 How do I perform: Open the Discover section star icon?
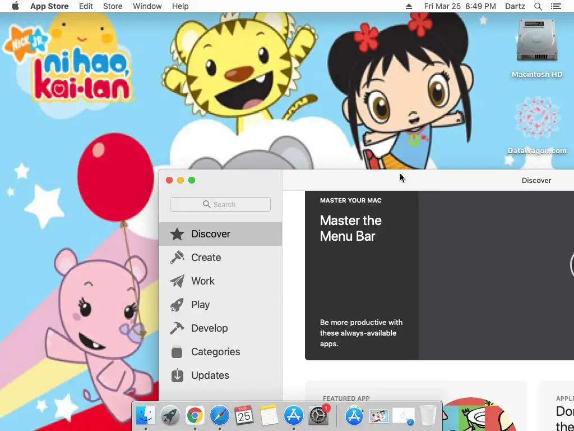(x=177, y=234)
